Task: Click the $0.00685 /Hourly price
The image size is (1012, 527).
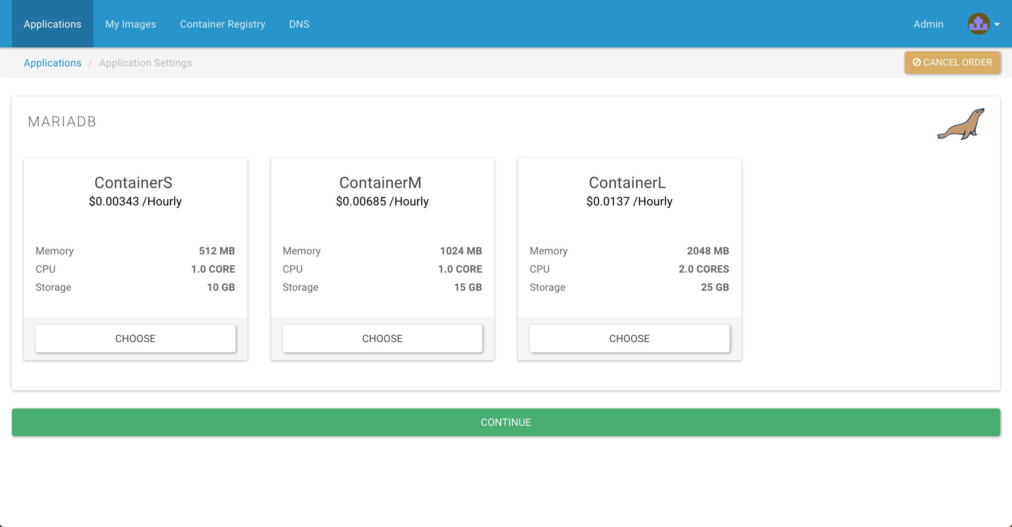Action: (382, 201)
